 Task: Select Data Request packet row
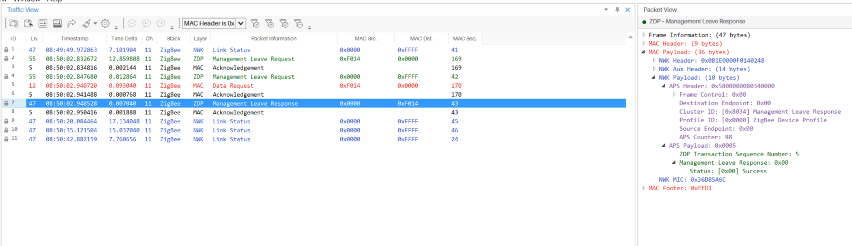(x=314, y=86)
